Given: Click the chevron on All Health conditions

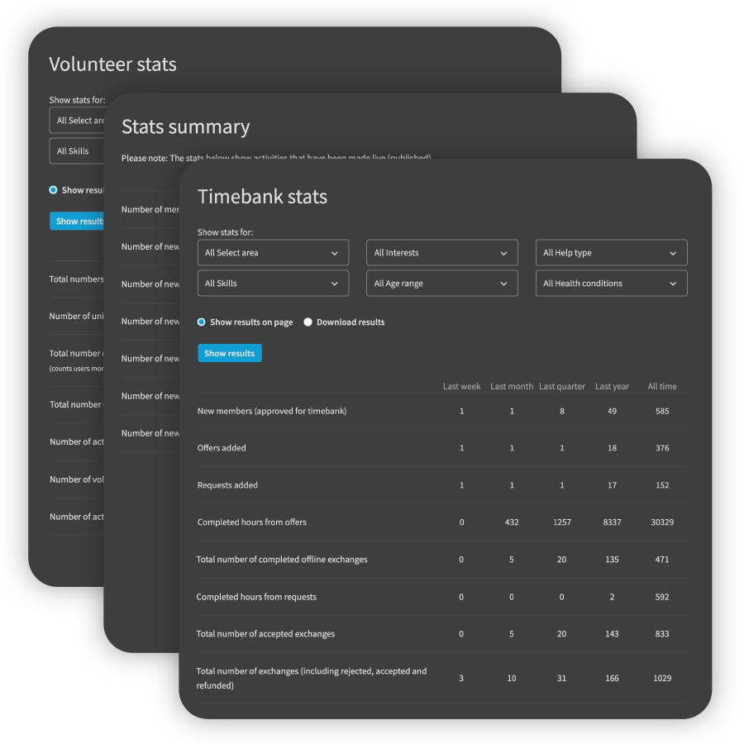Looking at the screenshot, I should (x=673, y=284).
